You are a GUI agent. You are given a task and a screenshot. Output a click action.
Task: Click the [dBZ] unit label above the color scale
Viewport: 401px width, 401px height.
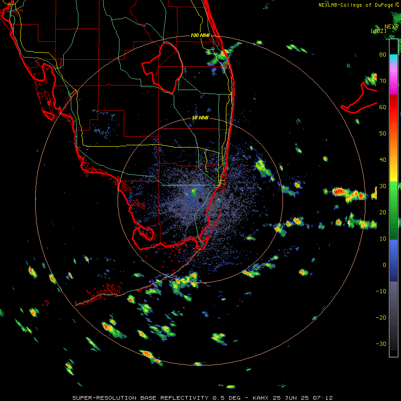[x=378, y=31]
